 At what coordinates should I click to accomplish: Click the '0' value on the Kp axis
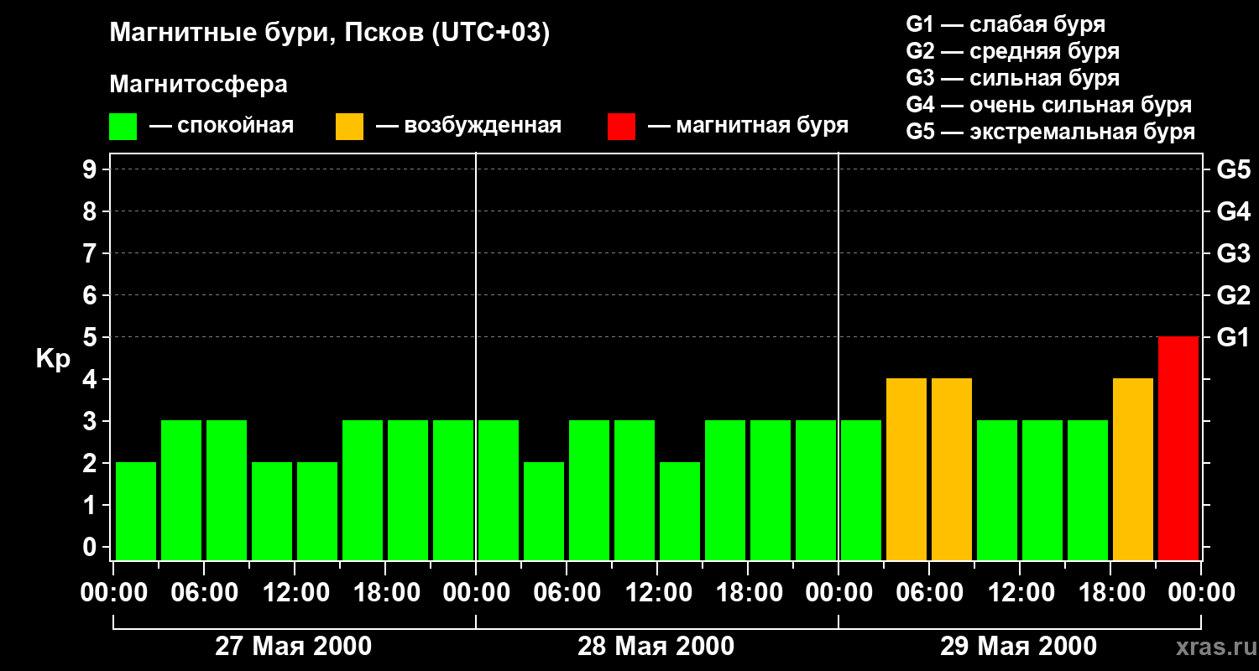coord(91,547)
